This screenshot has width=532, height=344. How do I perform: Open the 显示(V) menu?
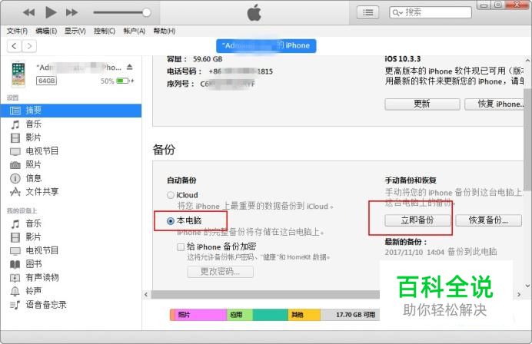point(75,31)
